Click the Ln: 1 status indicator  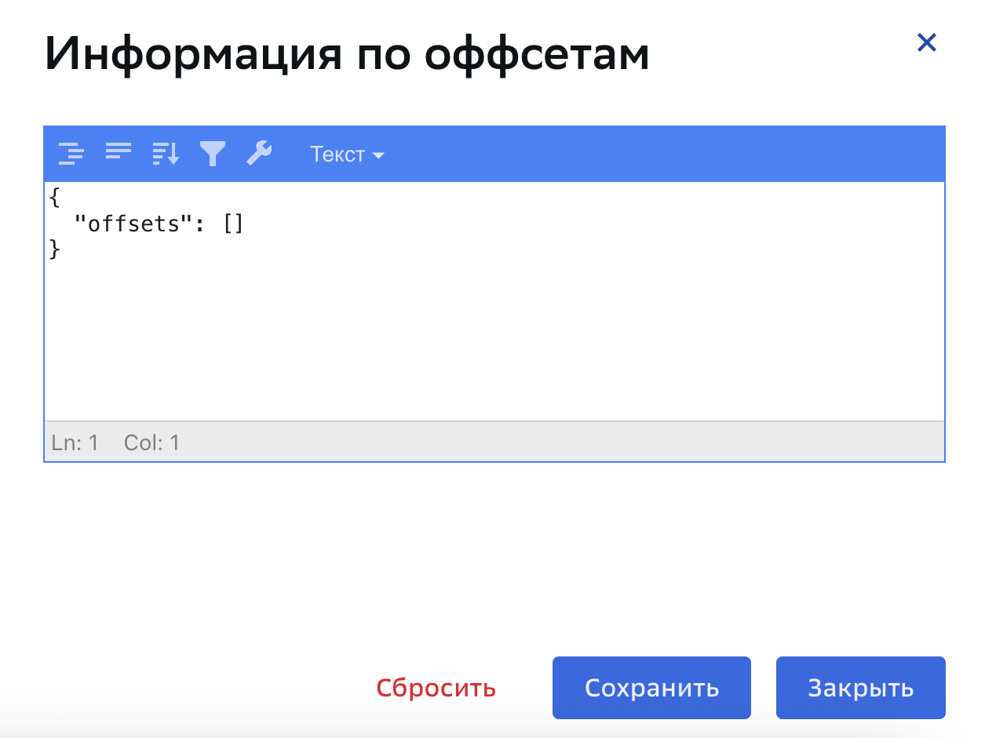click(75, 443)
